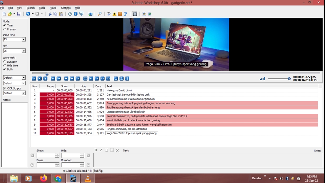Click the New subtitle file icon
The image size is (325, 183).
tap(4, 14)
